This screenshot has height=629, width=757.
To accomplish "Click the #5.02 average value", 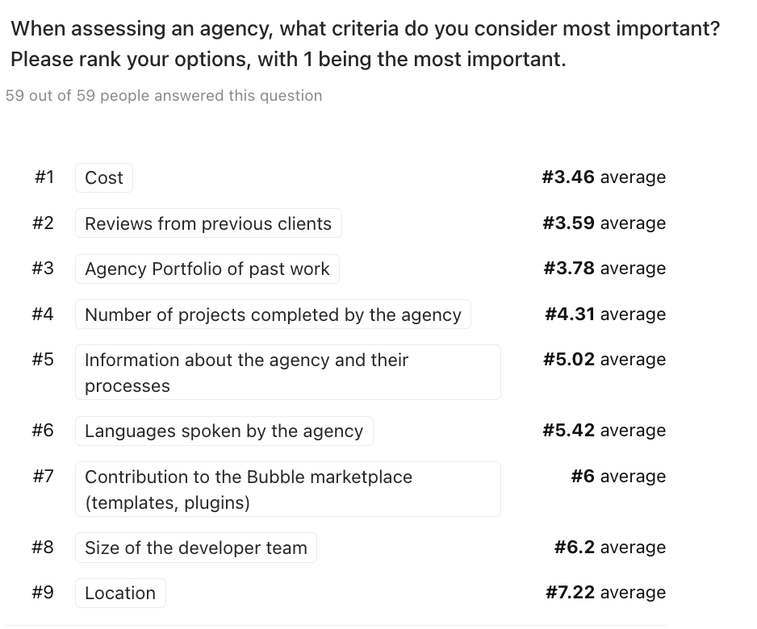I will 604,360.
